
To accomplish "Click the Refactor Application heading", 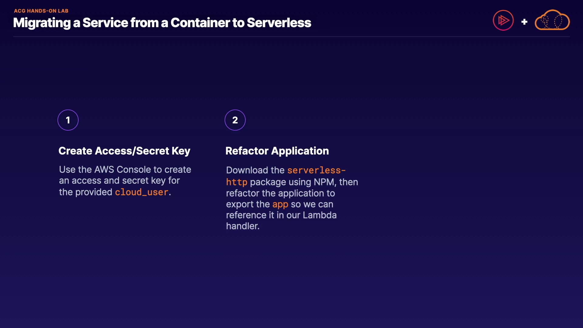I will point(277,151).
